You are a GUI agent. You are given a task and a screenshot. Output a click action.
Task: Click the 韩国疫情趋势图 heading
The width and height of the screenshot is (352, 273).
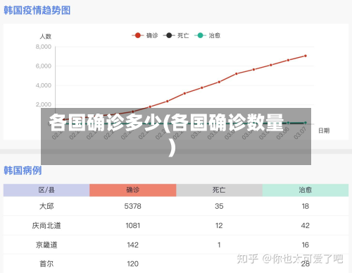[37, 11]
